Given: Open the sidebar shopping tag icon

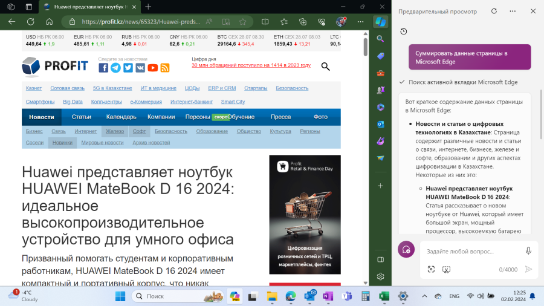Looking at the screenshot, I should pyautogui.click(x=381, y=56).
